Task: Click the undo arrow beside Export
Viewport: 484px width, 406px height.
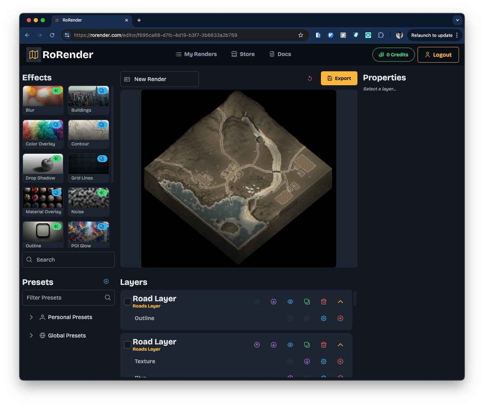Action: tap(310, 78)
